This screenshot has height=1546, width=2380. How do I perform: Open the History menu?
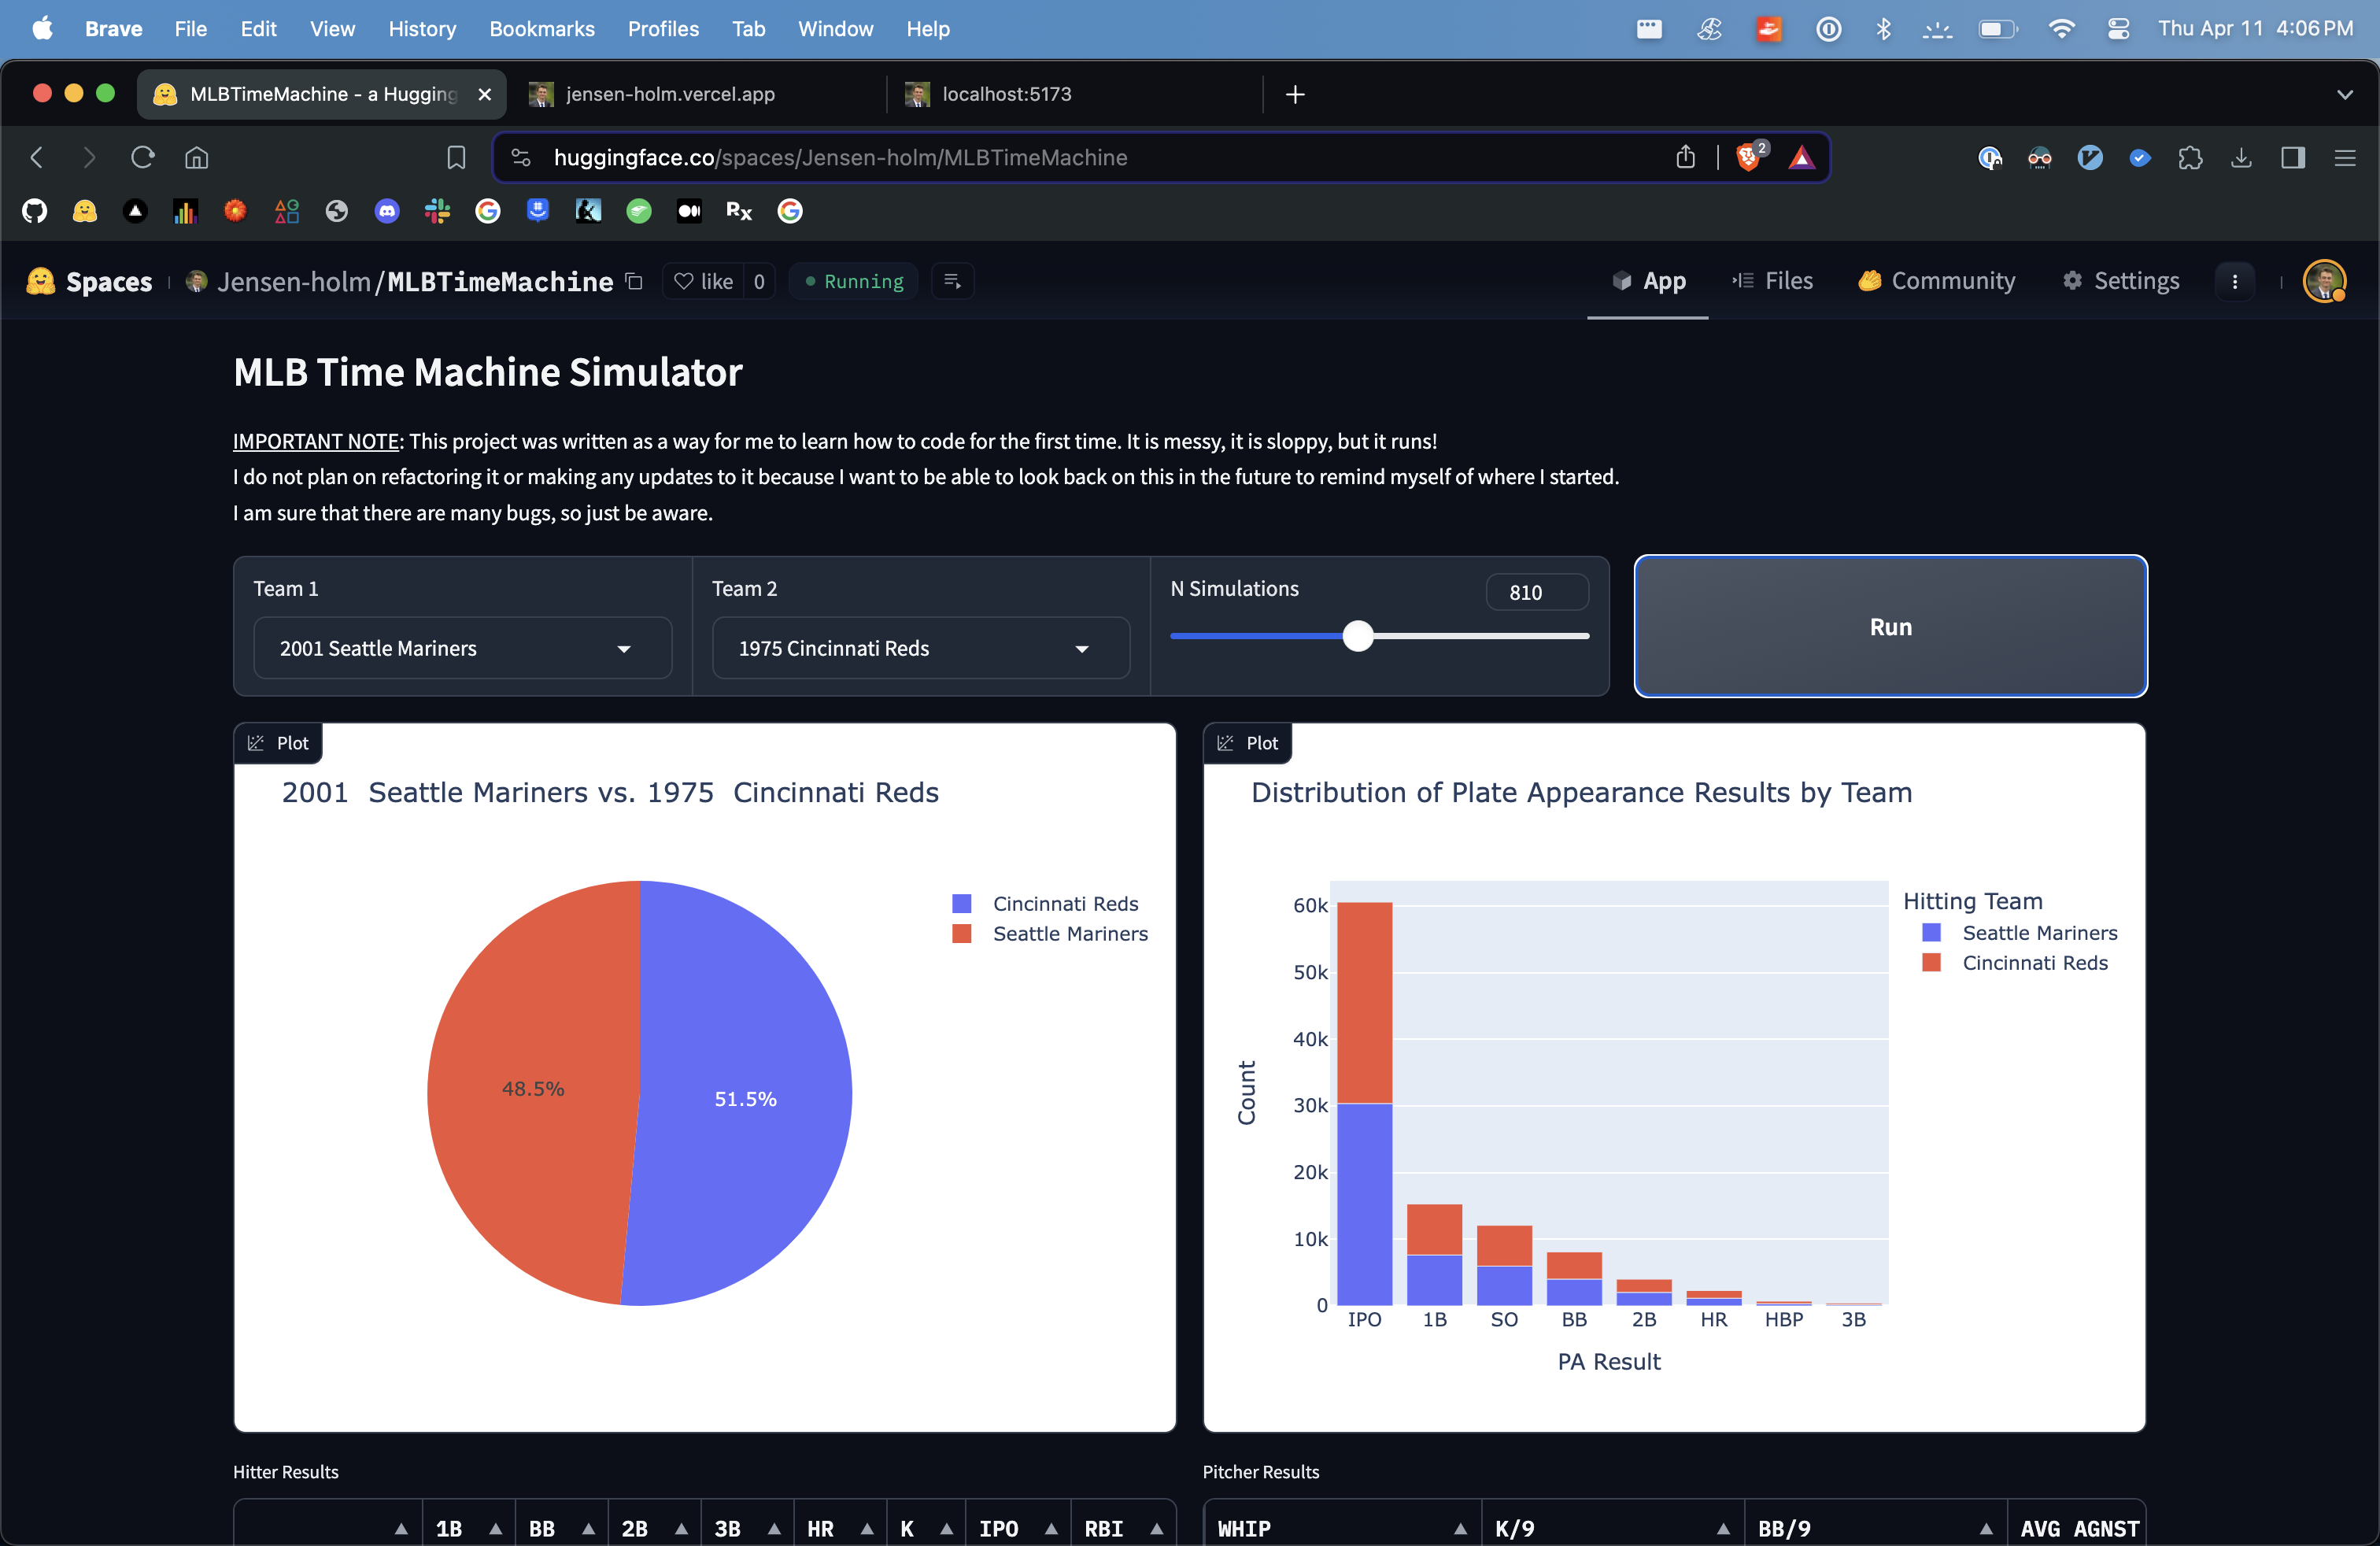click(422, 29)
